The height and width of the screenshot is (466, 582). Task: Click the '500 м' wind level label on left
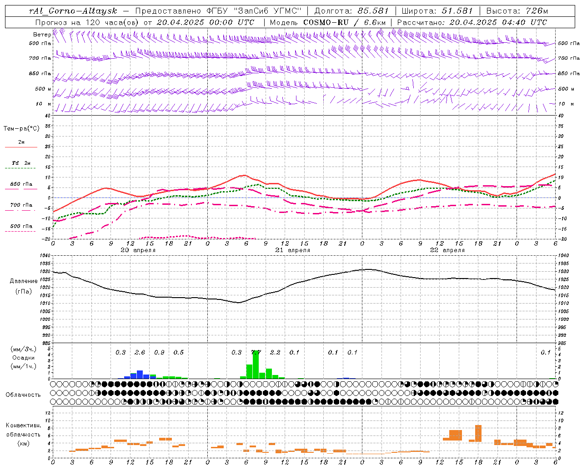pyautogui.click(x=43, y=89)
